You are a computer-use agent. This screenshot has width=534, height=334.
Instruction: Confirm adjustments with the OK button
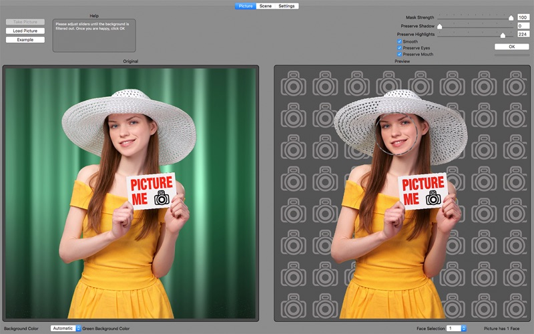coord(511,47)
